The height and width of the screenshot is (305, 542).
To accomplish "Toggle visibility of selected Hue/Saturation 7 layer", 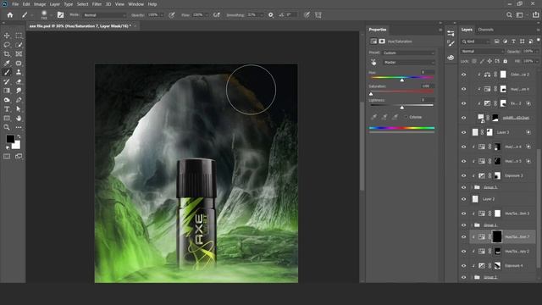I will point(463,237).
